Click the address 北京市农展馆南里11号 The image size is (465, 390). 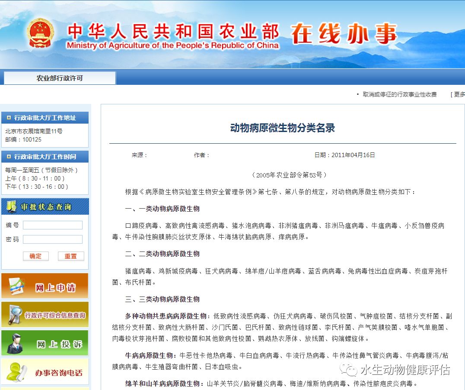tap(34, 131)
